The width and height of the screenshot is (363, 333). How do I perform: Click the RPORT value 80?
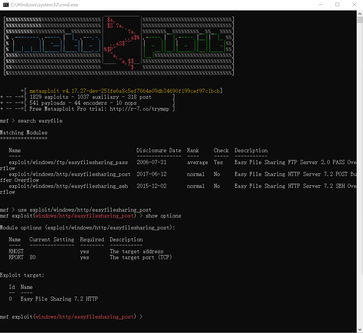33,257
